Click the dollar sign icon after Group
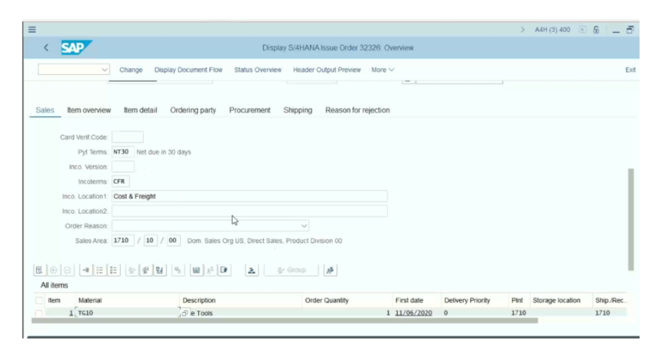This screenshot has width=663, height=356. click(330, 270)
